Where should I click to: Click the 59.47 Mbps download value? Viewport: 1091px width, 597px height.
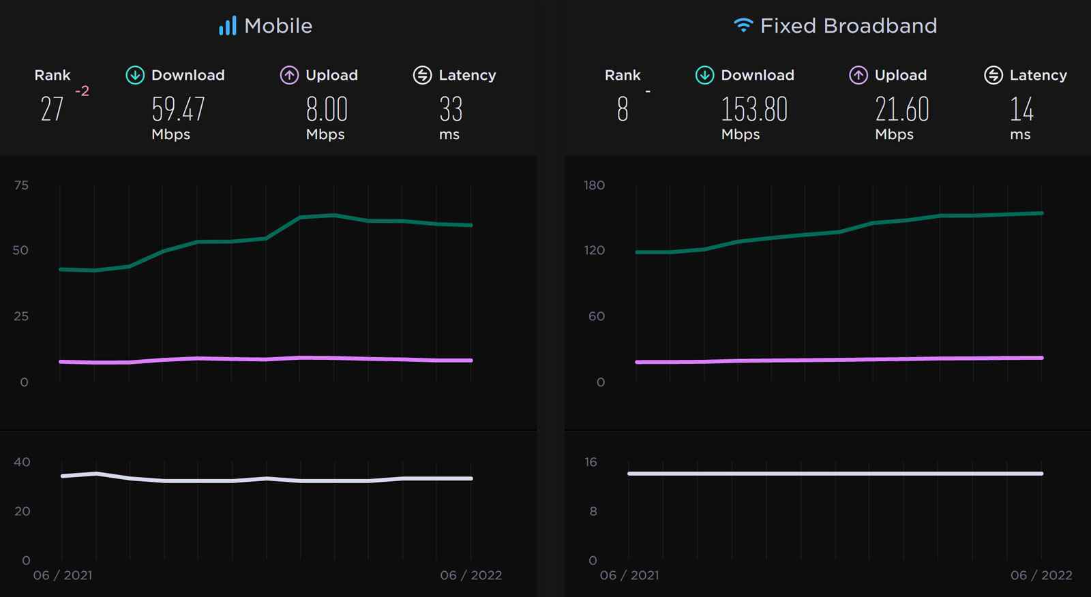coord(178,109)
